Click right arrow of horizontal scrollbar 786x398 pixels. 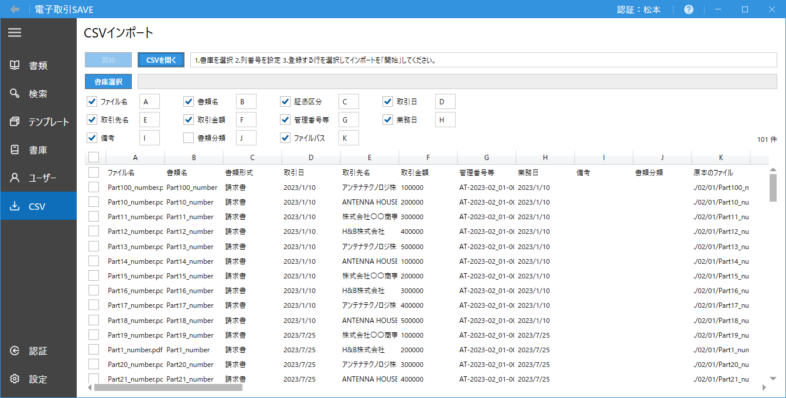tap(764, 387)
